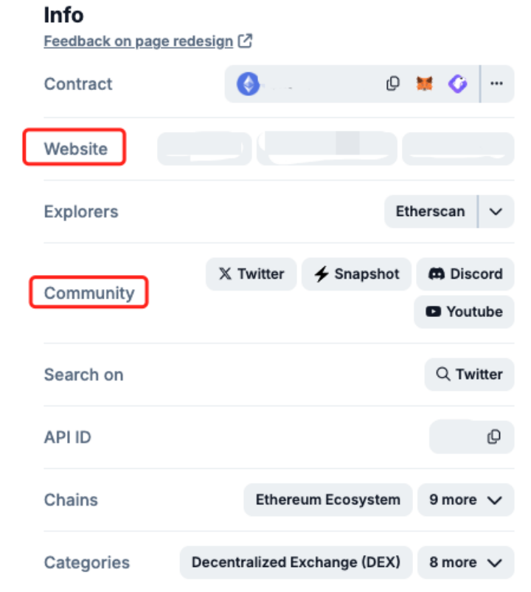Select the Ethereum Ecosystem chain tag
Screen dimensions: 531x592
click(327, 500)
